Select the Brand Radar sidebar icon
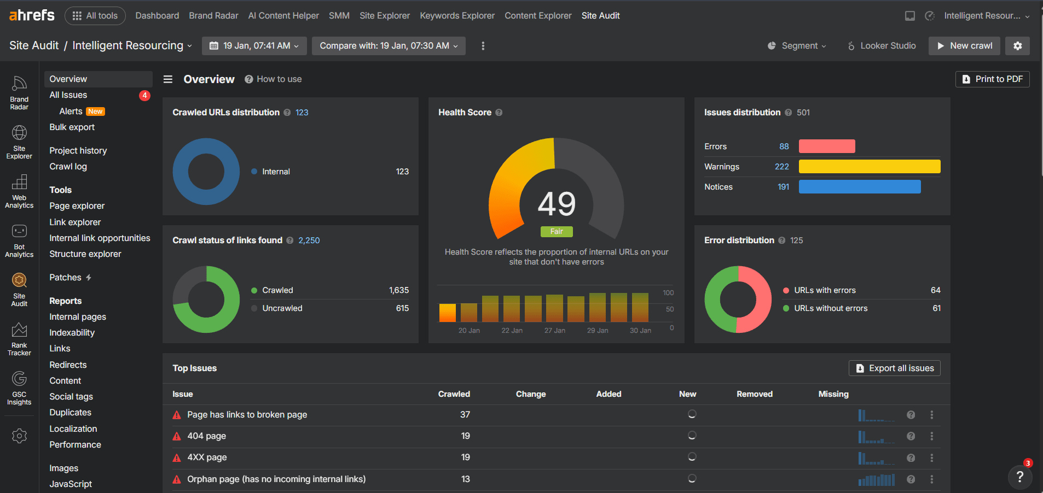The width and height of the screenshot is (1043, 493). pyautogui.click(x=19, y=92)
